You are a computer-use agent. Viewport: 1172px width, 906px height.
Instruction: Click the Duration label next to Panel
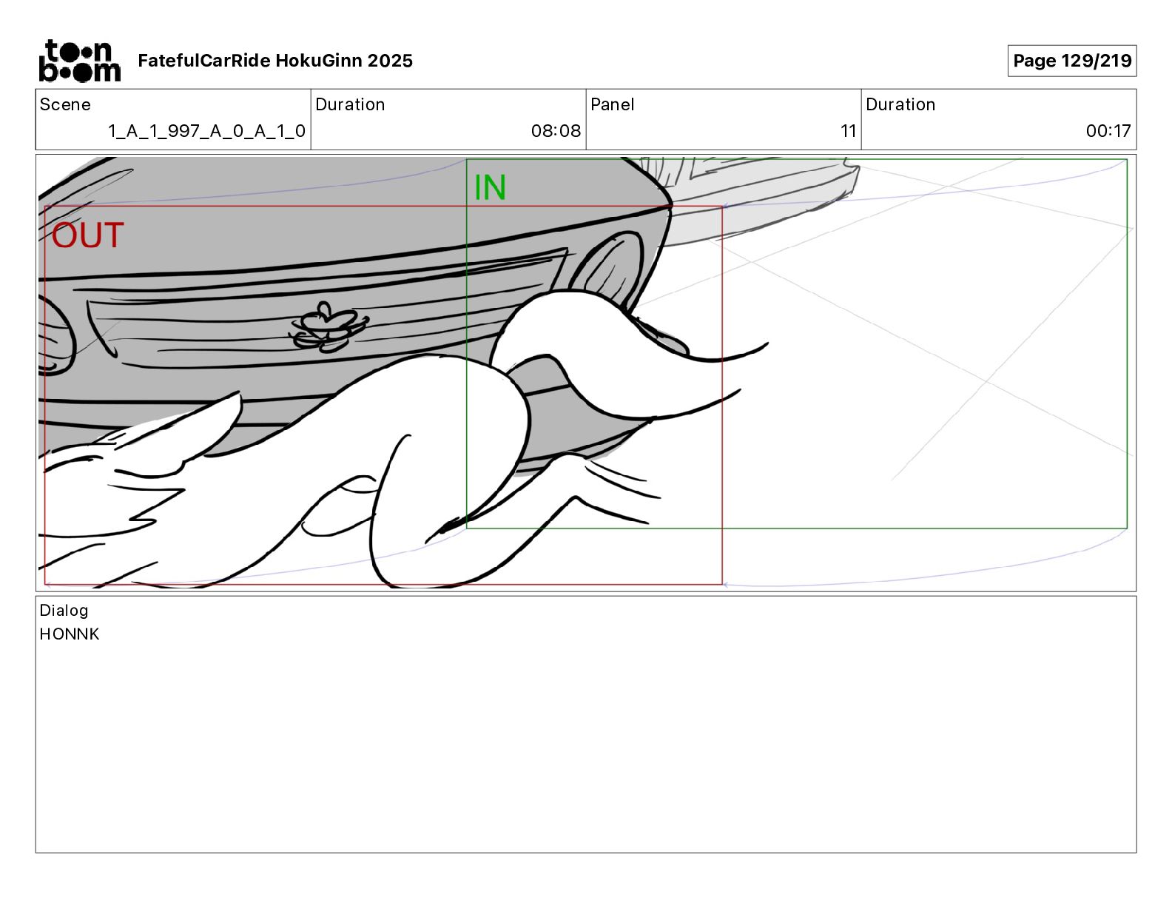[x=900, y=104]
